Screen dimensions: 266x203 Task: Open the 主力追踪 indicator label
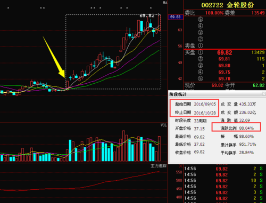click(159, 166)
